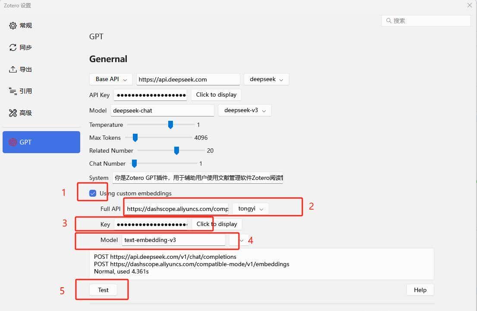
Task: Close the Zotero settings window
Action: pos(470,6)
